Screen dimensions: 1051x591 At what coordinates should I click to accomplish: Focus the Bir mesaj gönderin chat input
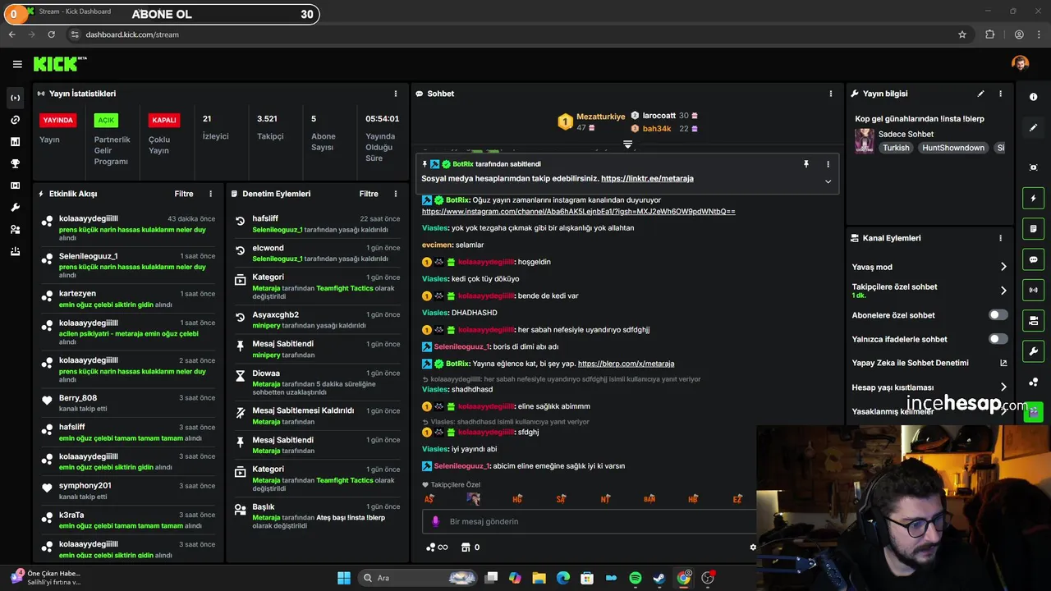pyautogui.click(x=590, y=521)
